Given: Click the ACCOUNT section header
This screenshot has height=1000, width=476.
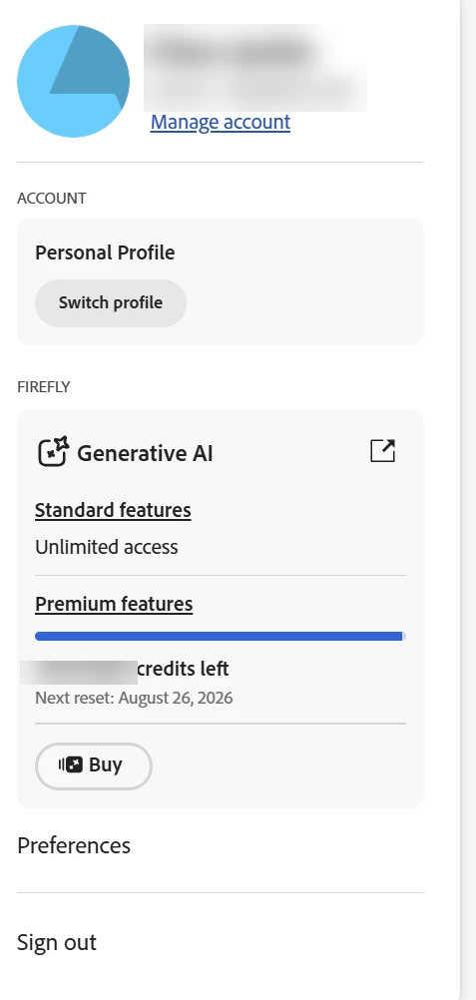Looking at the screenshot, I should click(52, 199).
